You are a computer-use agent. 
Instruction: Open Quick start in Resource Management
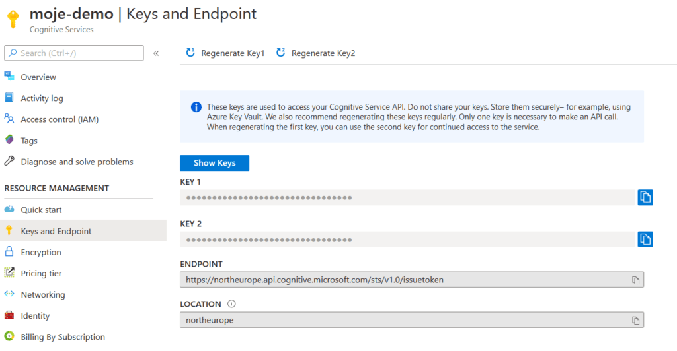pos(41,210)
